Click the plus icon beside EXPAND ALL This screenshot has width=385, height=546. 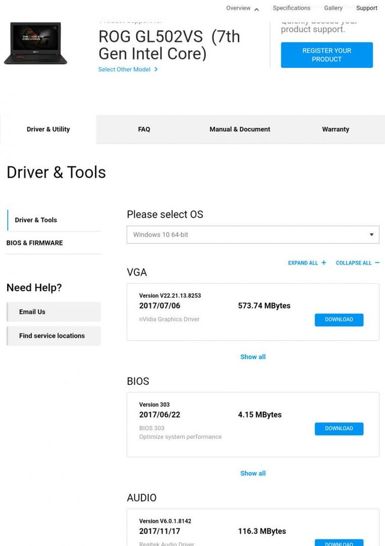(323, 262)
